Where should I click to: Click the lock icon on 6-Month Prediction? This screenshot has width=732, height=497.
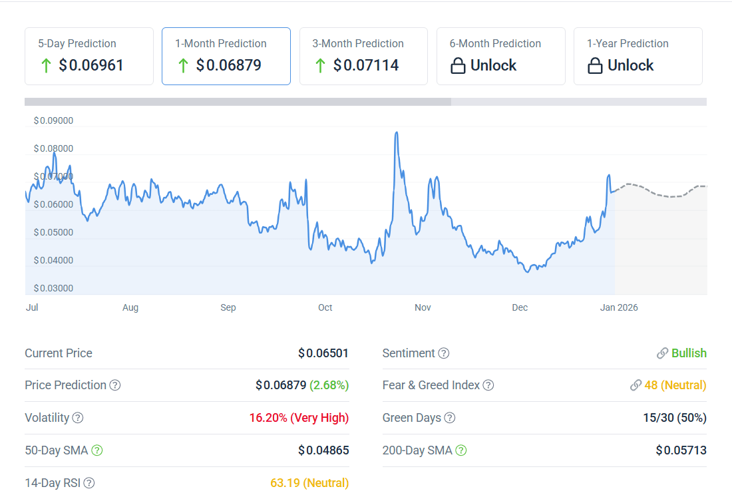click(x=458, y=66)
